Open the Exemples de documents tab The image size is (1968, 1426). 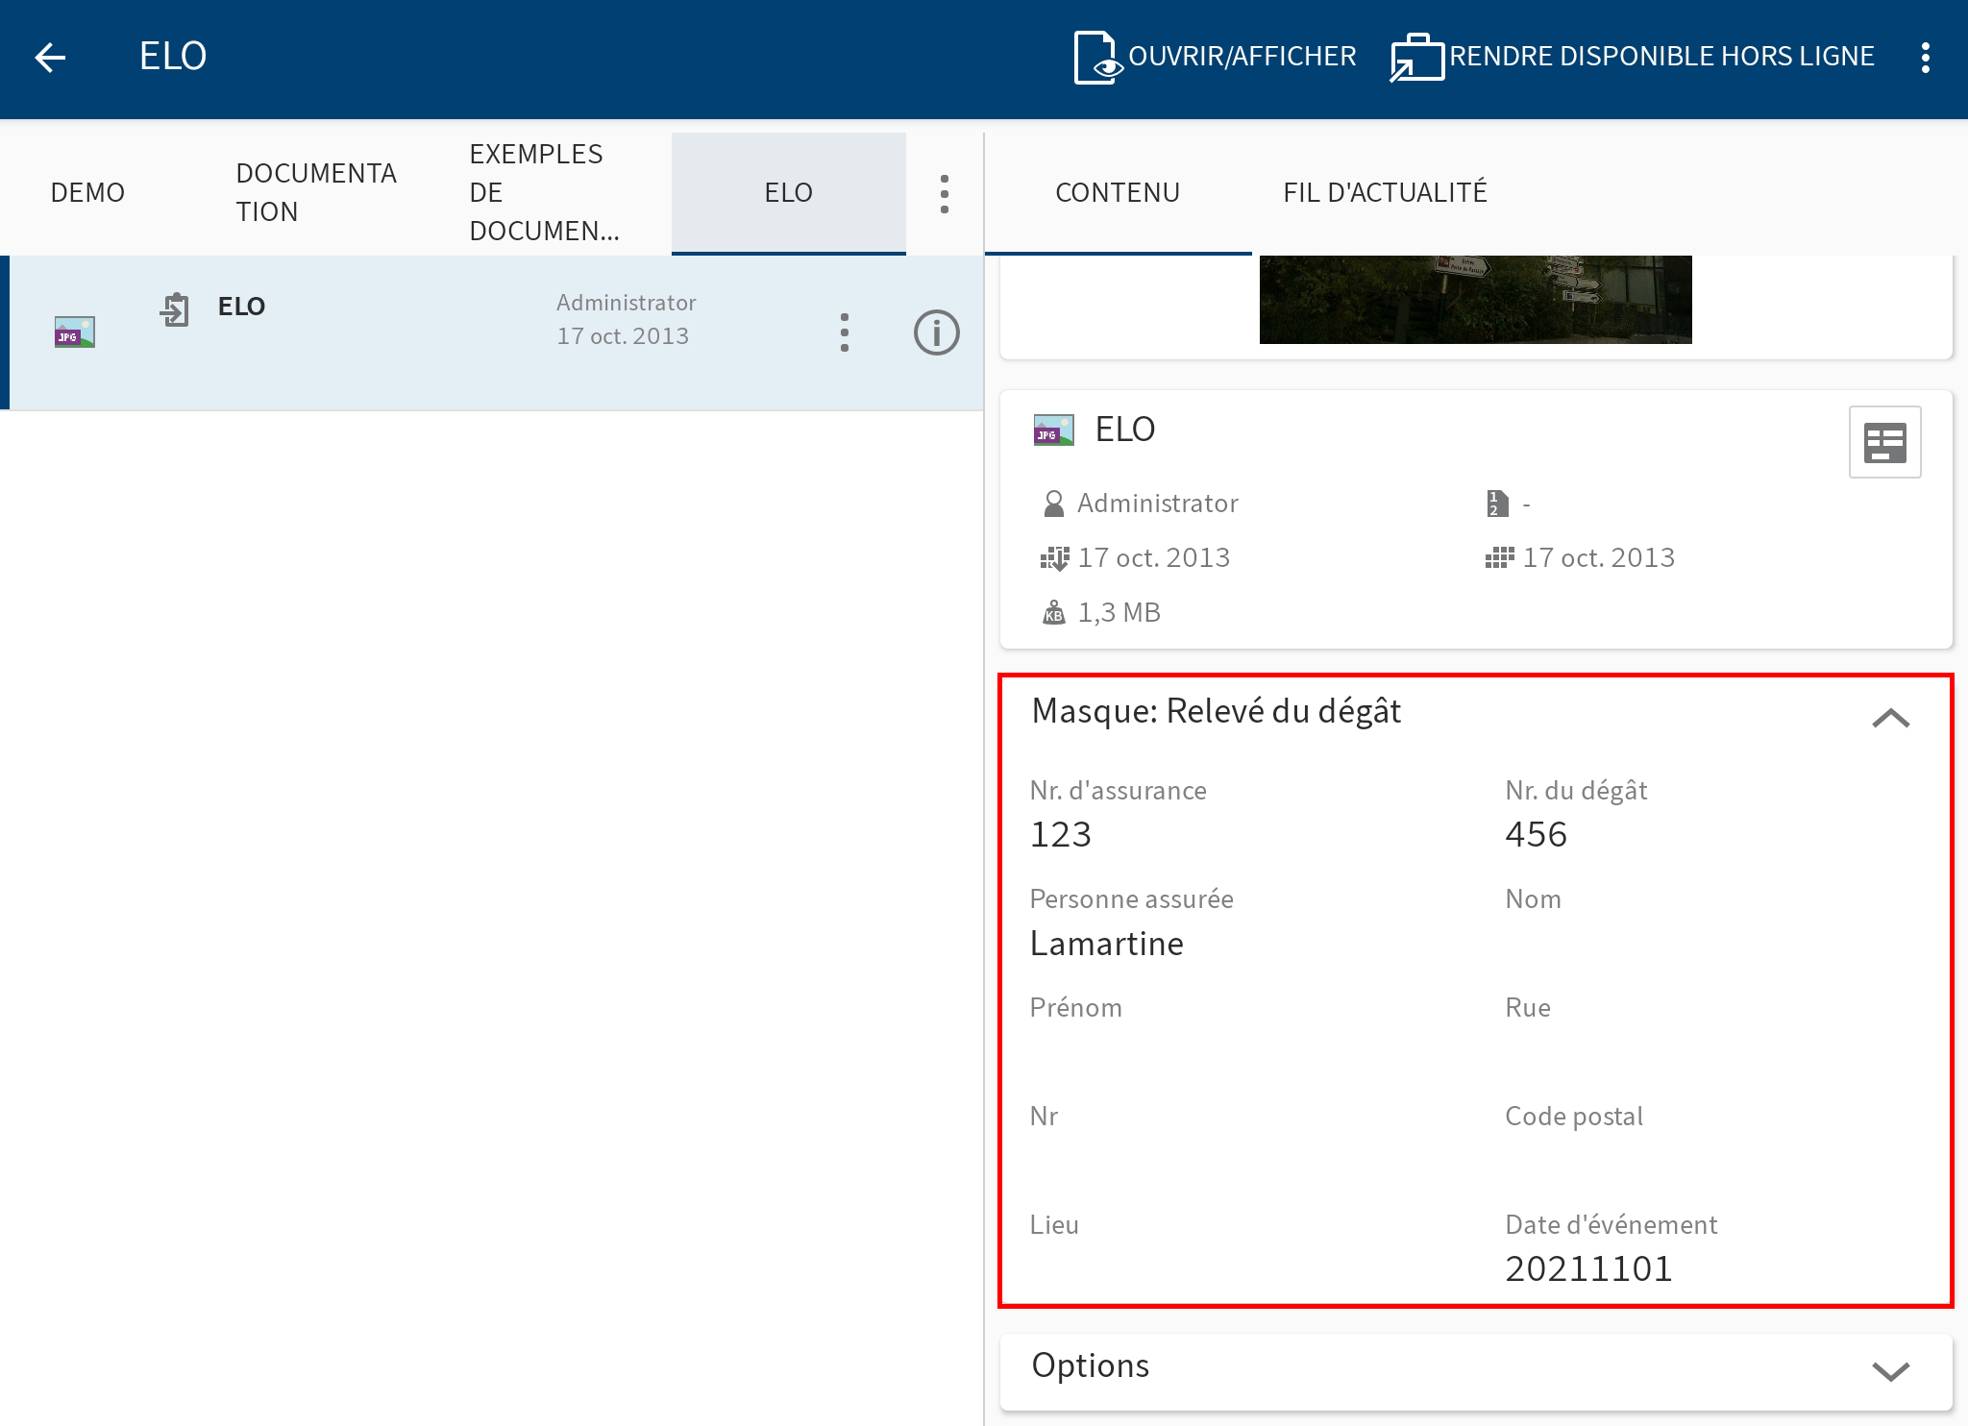[544, 192]
